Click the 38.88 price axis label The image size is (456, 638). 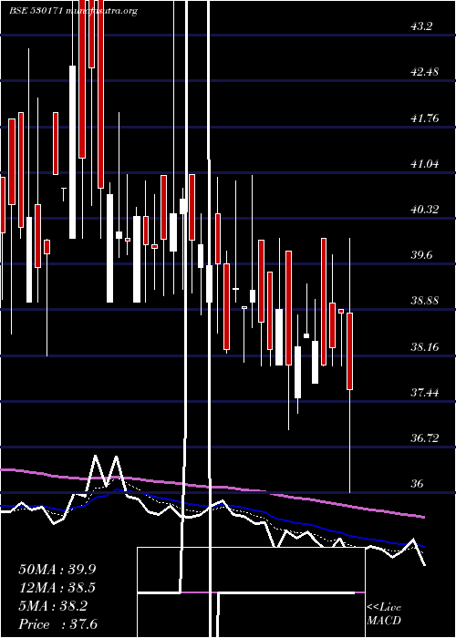click(425, 301)
